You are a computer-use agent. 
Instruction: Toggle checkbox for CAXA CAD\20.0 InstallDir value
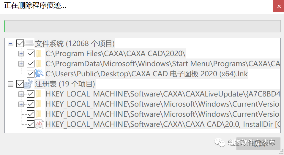tap(31, 124)
